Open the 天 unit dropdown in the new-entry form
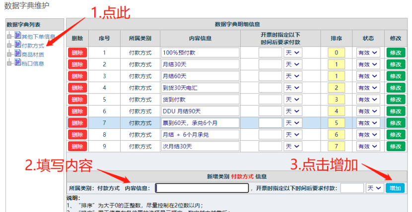Screen dimensions: 412x212 [x=375, y=188]
